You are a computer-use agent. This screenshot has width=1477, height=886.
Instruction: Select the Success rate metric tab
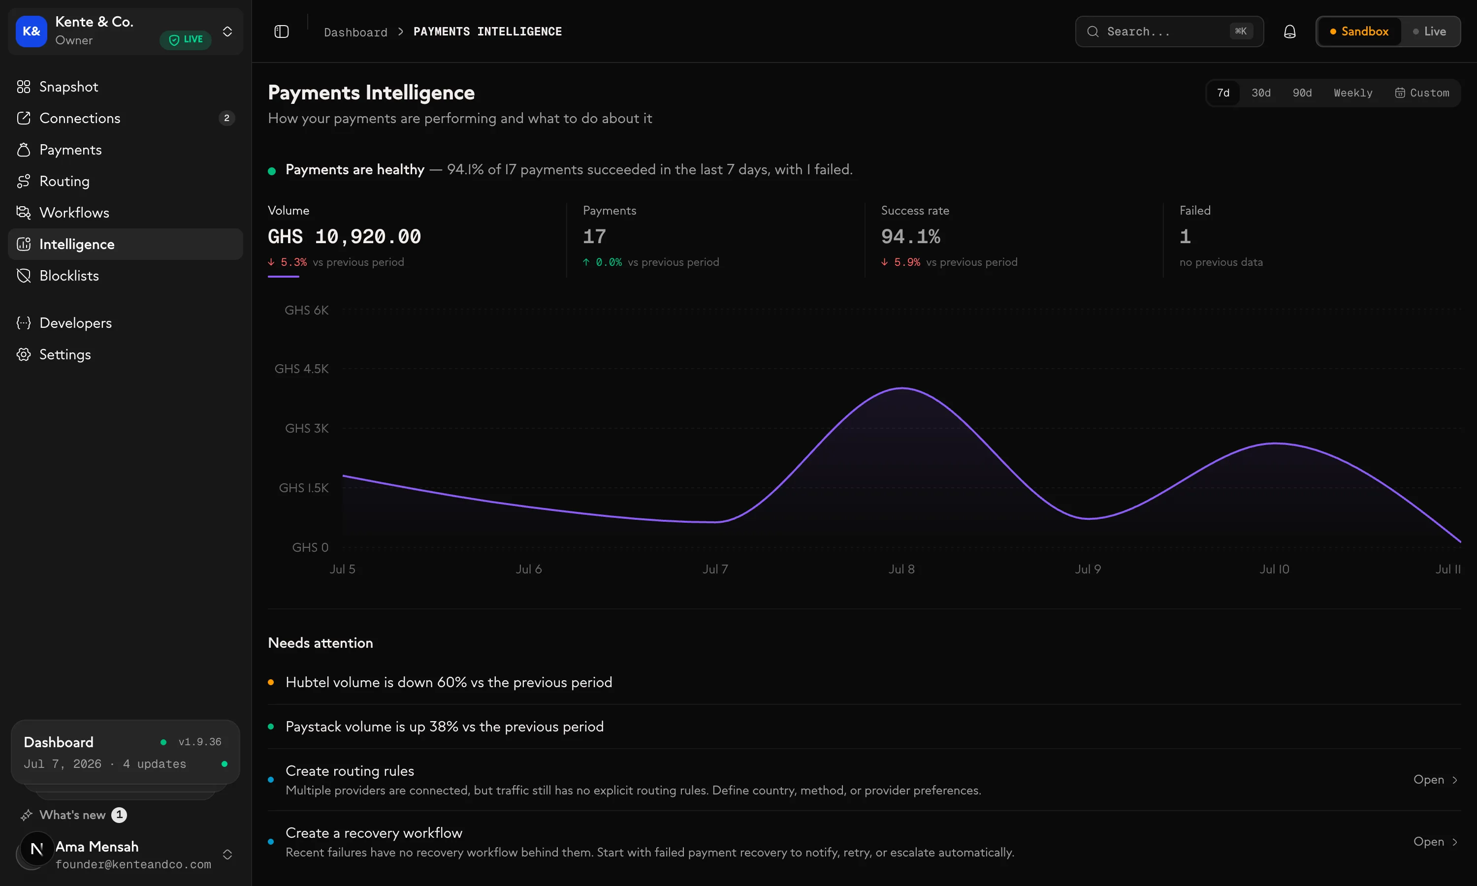pyautogui.click(x=1013, y=239)
